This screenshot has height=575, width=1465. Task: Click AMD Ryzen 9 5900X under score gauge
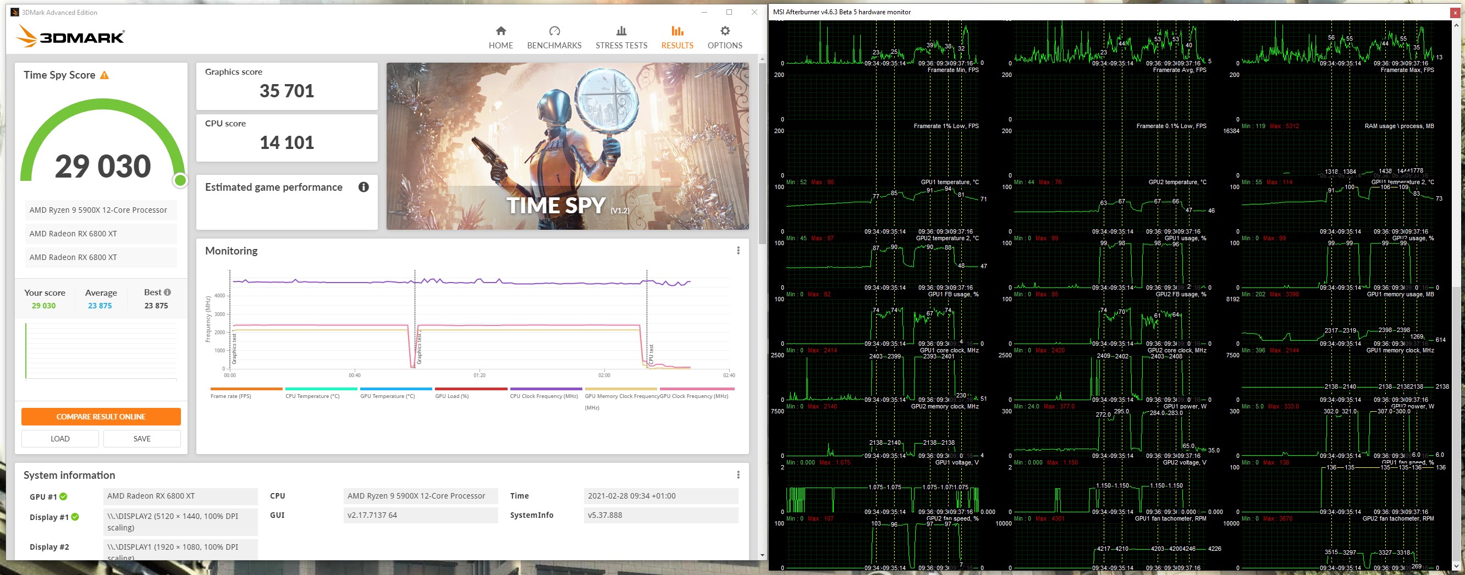101,210
